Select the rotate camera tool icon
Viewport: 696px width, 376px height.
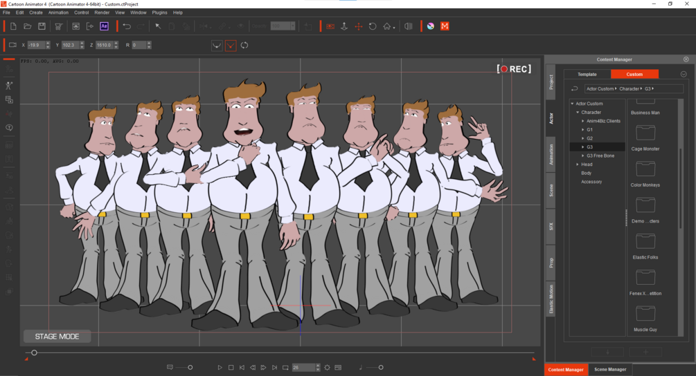coord(373,26)
